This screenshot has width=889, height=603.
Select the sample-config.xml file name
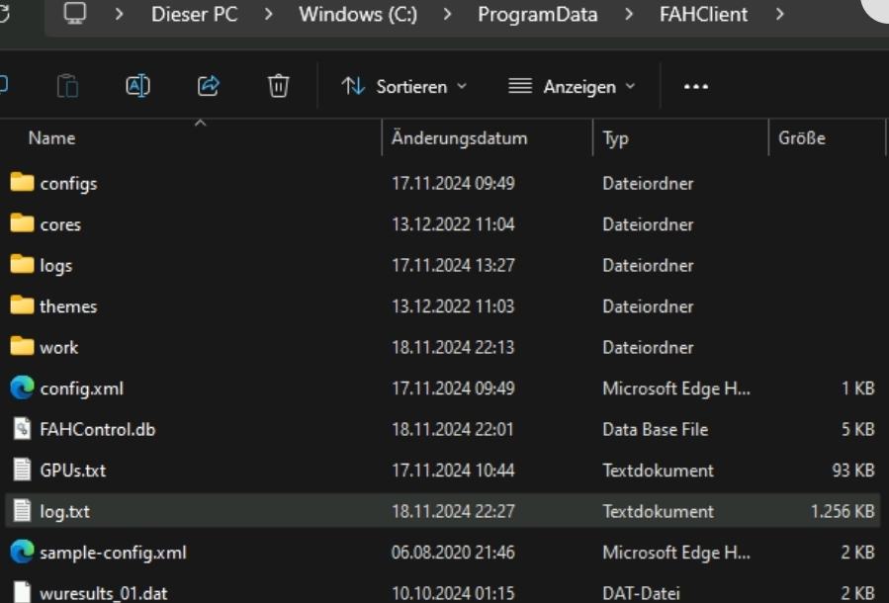click(x=113, y=553)
